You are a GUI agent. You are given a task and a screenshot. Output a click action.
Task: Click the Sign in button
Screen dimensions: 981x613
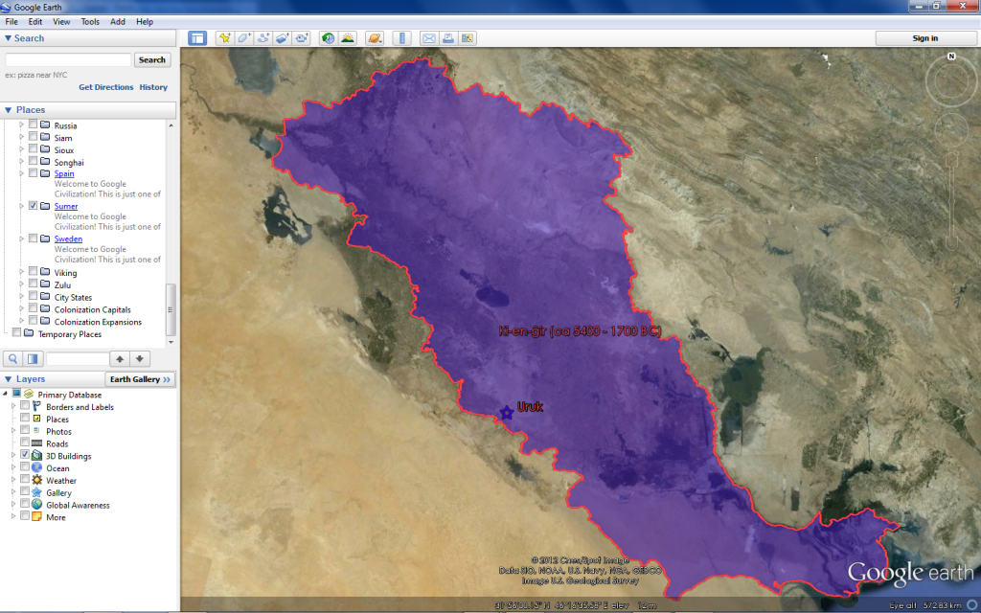[925, 38]
